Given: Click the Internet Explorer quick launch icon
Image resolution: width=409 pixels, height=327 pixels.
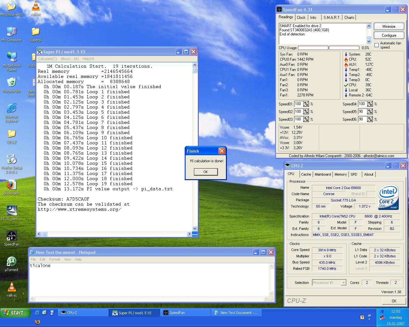Looking at the screenshot, I should 37,313.
